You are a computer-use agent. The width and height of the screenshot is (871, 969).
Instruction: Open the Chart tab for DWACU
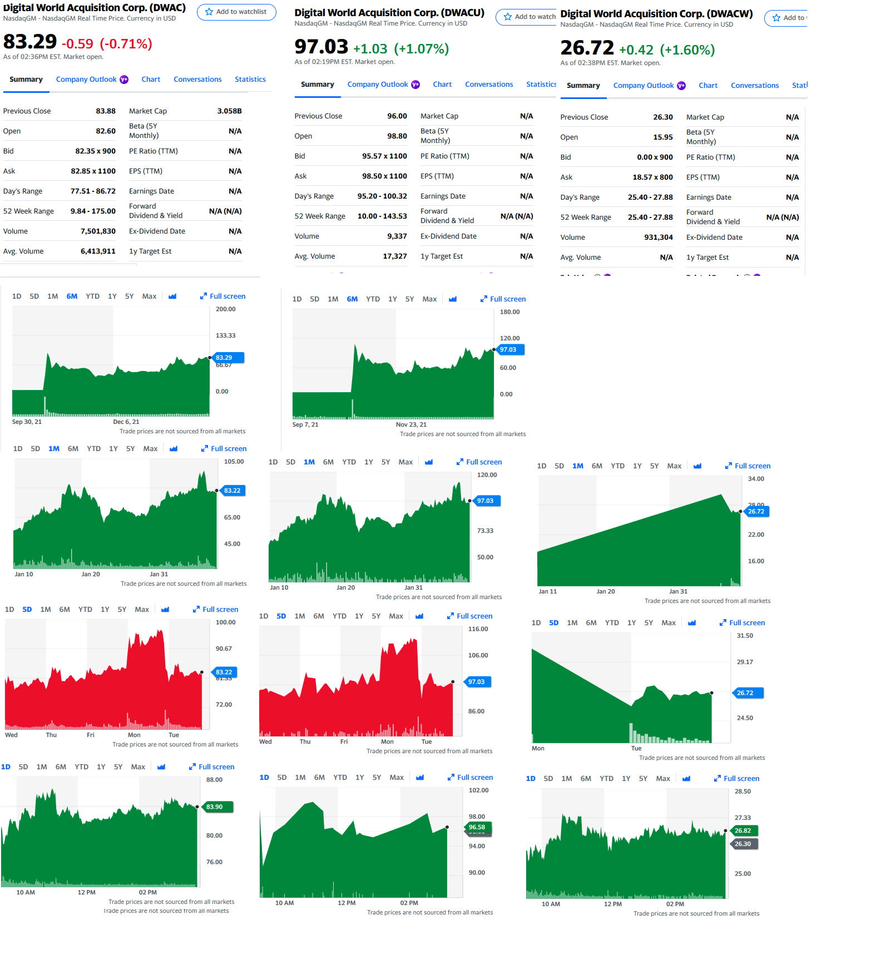click(x=442, y=85)
